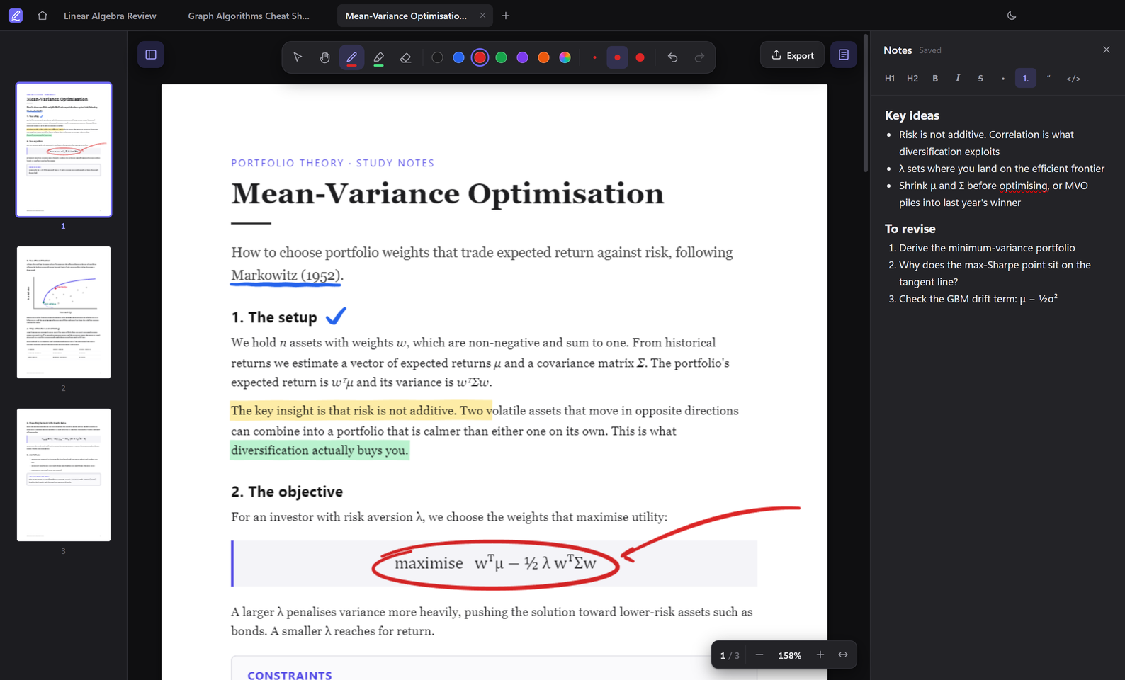Select the eraser tool
The width and height of the screenshot is (1125, 680).
point(405,57)
